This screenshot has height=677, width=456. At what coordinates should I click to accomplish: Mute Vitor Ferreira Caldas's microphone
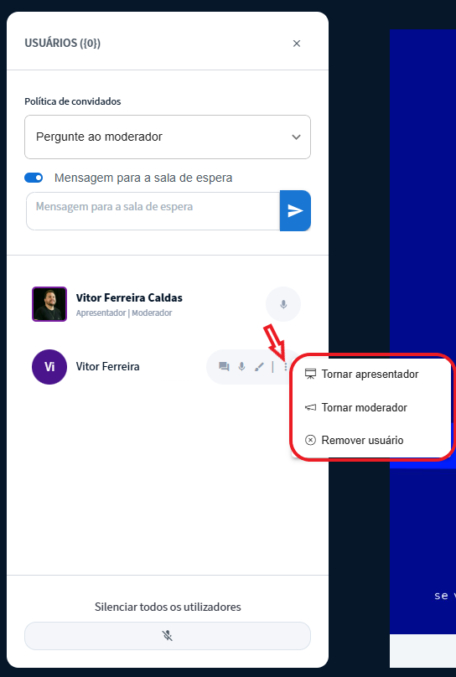pos(283,304)
